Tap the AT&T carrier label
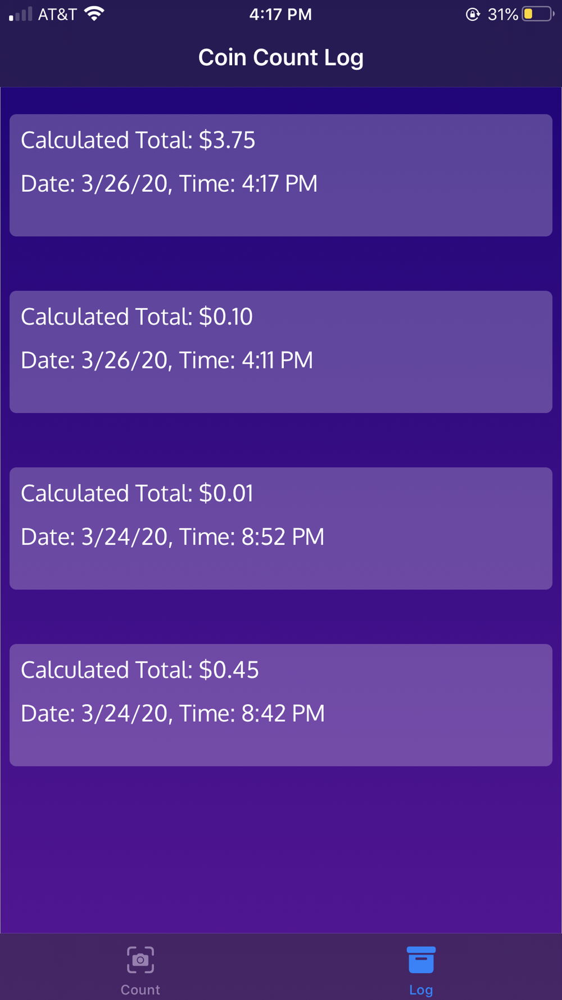 (57, 14)
